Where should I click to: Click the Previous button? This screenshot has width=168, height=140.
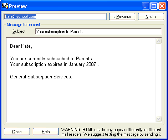pyautogui.click(x=122, y=17)
